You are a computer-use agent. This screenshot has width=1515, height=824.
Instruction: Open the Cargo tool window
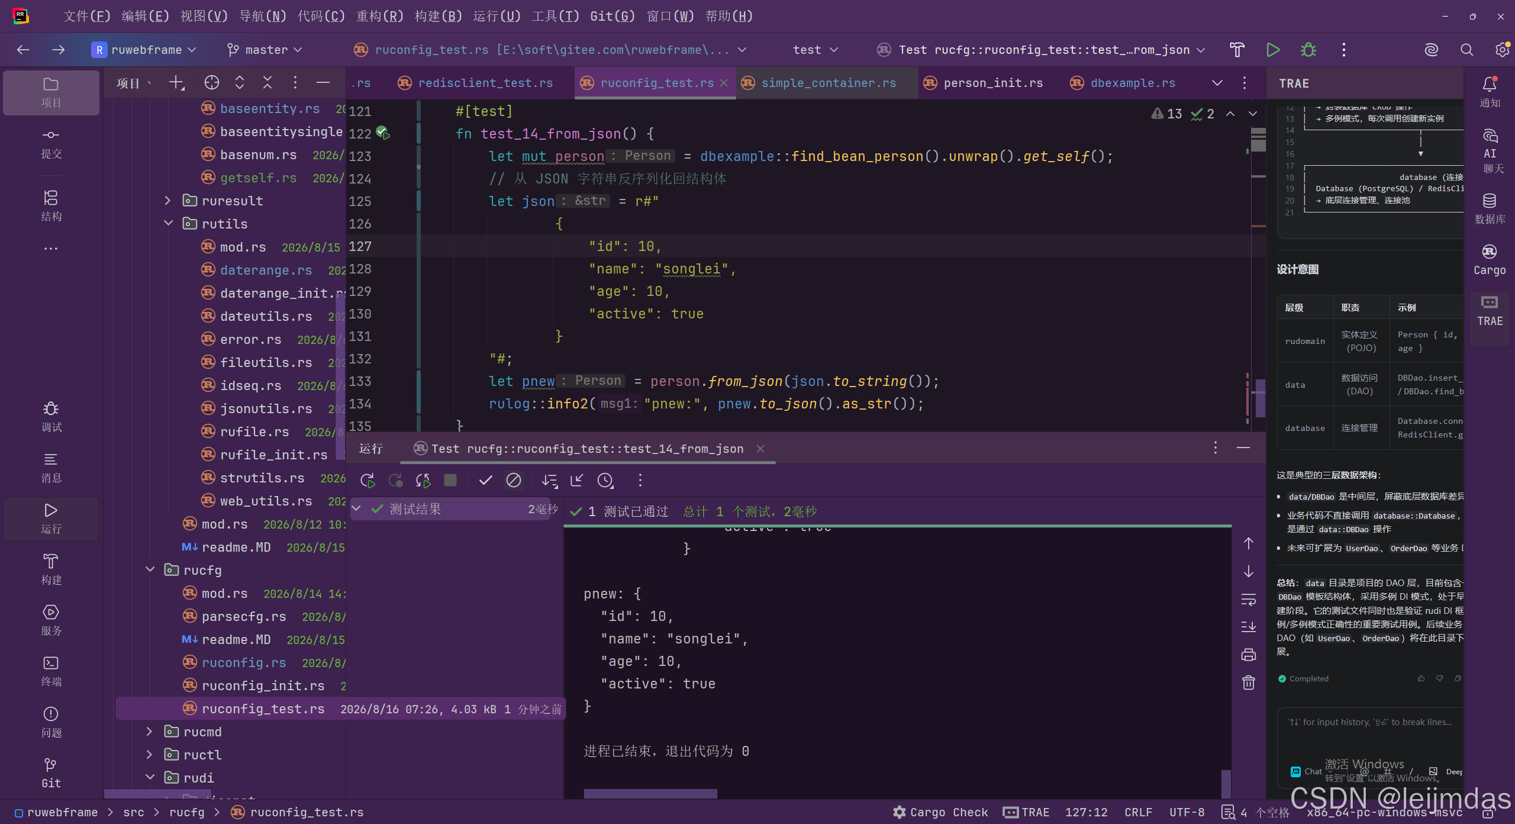(x=1490, y=260)
